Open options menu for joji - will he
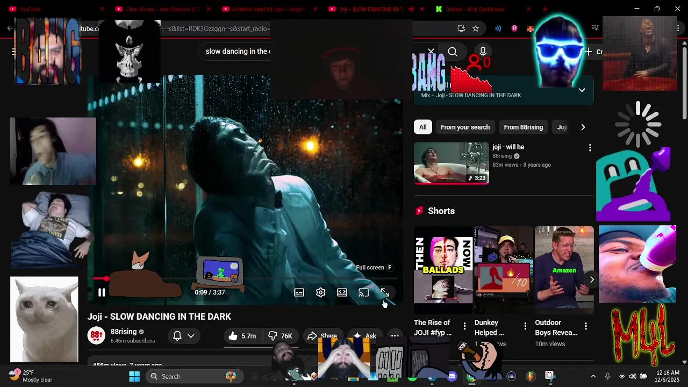Viewport: 688px width, 387px height. (590, 147)
